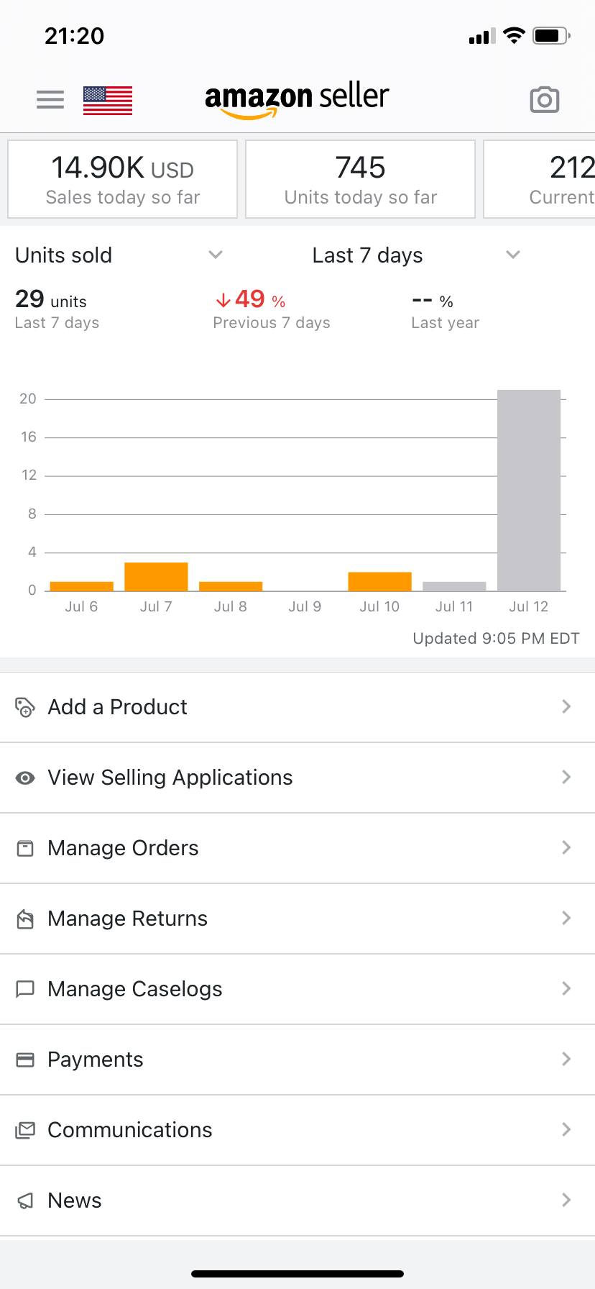Open the camera scan icon

[x=544, y=100]
